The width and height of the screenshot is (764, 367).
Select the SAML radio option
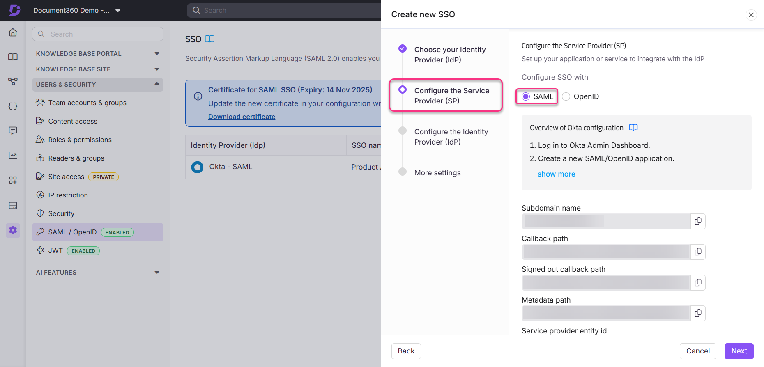[x=526, y=96]
